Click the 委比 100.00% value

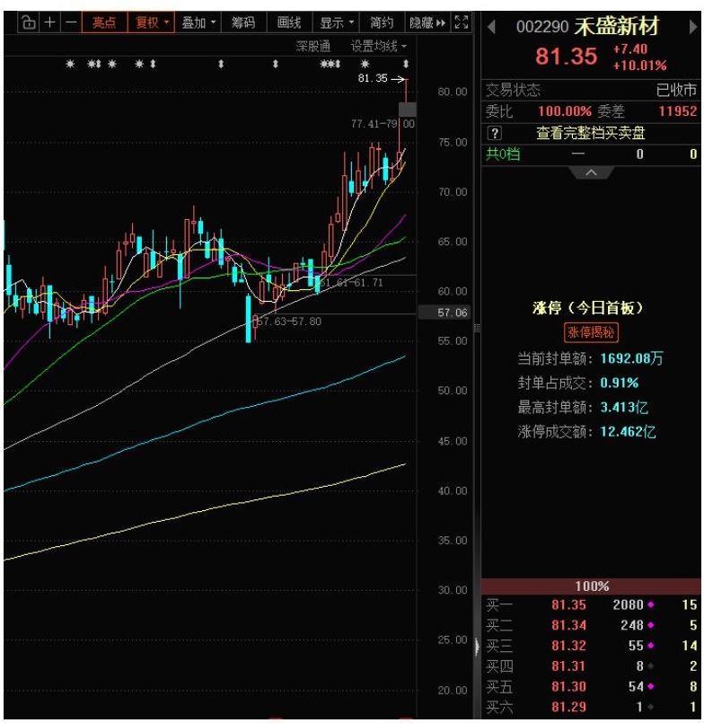565,111
